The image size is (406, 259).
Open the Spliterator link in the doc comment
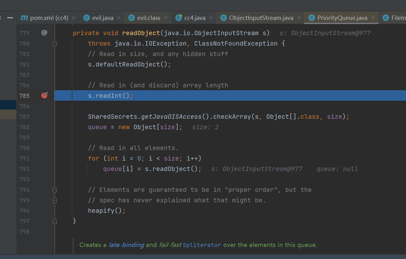point(202,245)
